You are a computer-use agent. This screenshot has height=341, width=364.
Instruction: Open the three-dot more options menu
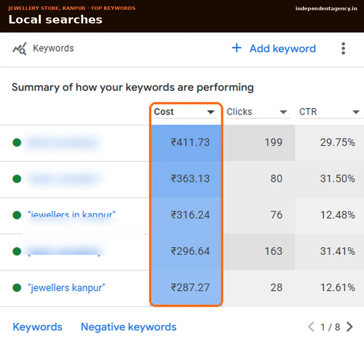coord(343,48)
